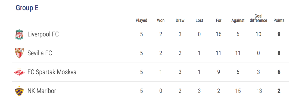Image resolution: width=299 pixels, height=102 pixels.
Task: Select Liverpool's points value of 9
Action: pyautogui.click(x=279, y=34)
